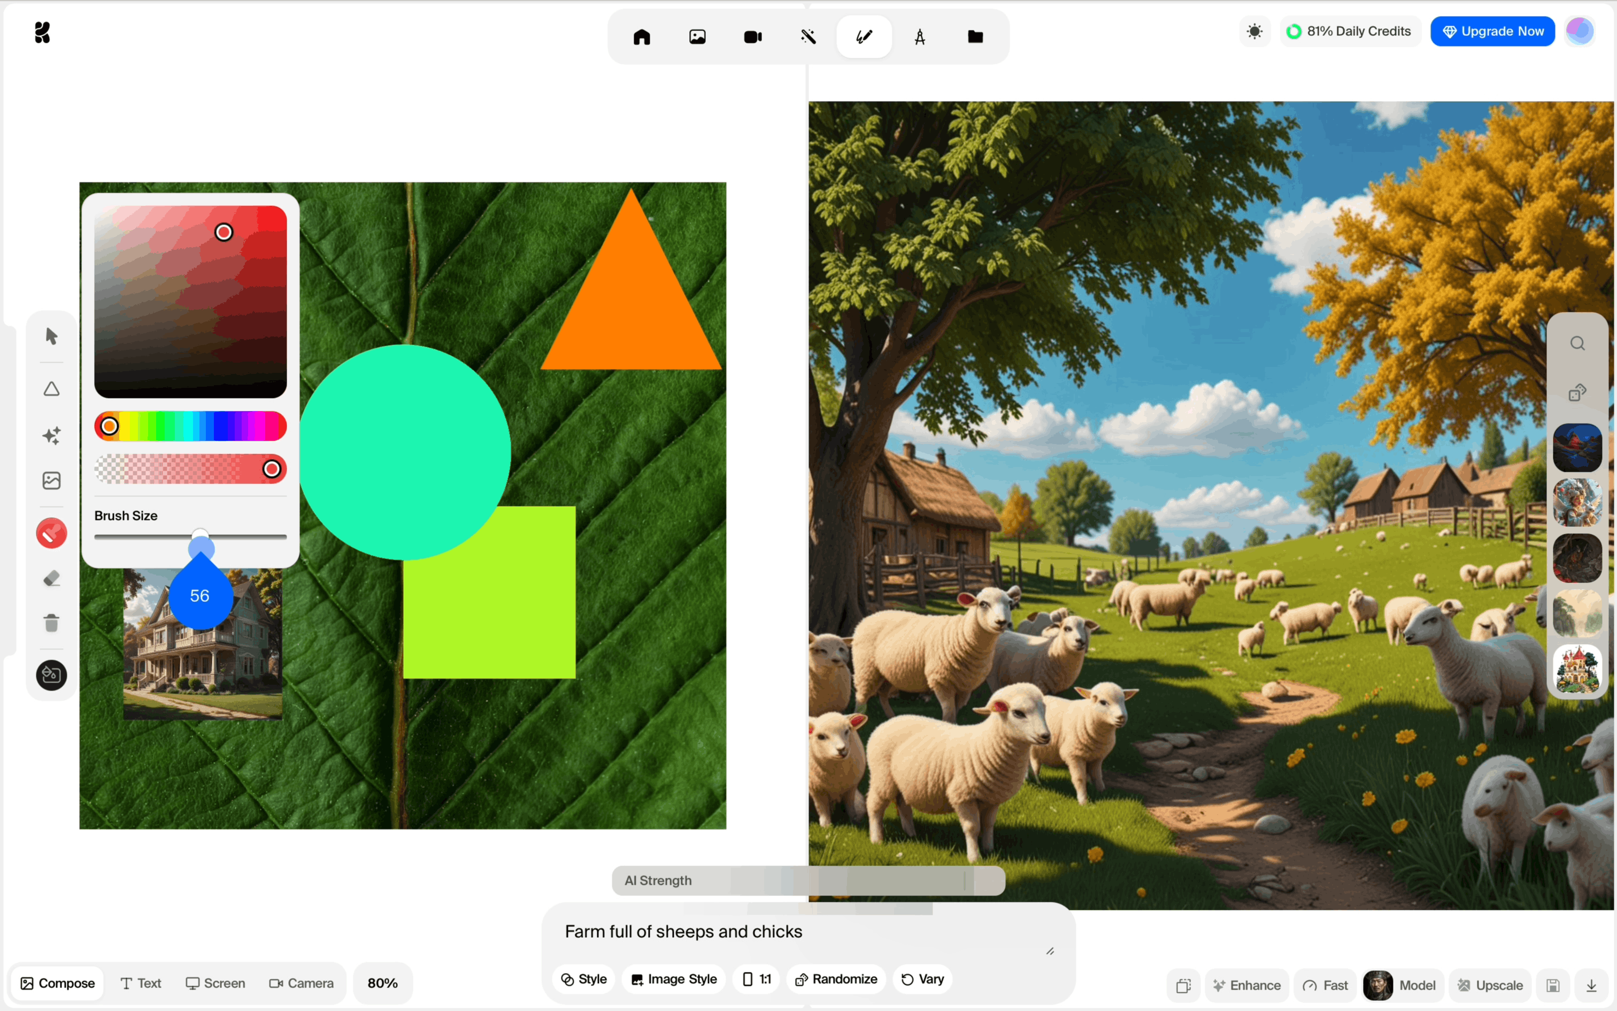Open the Style dropdown

(583, 979)
